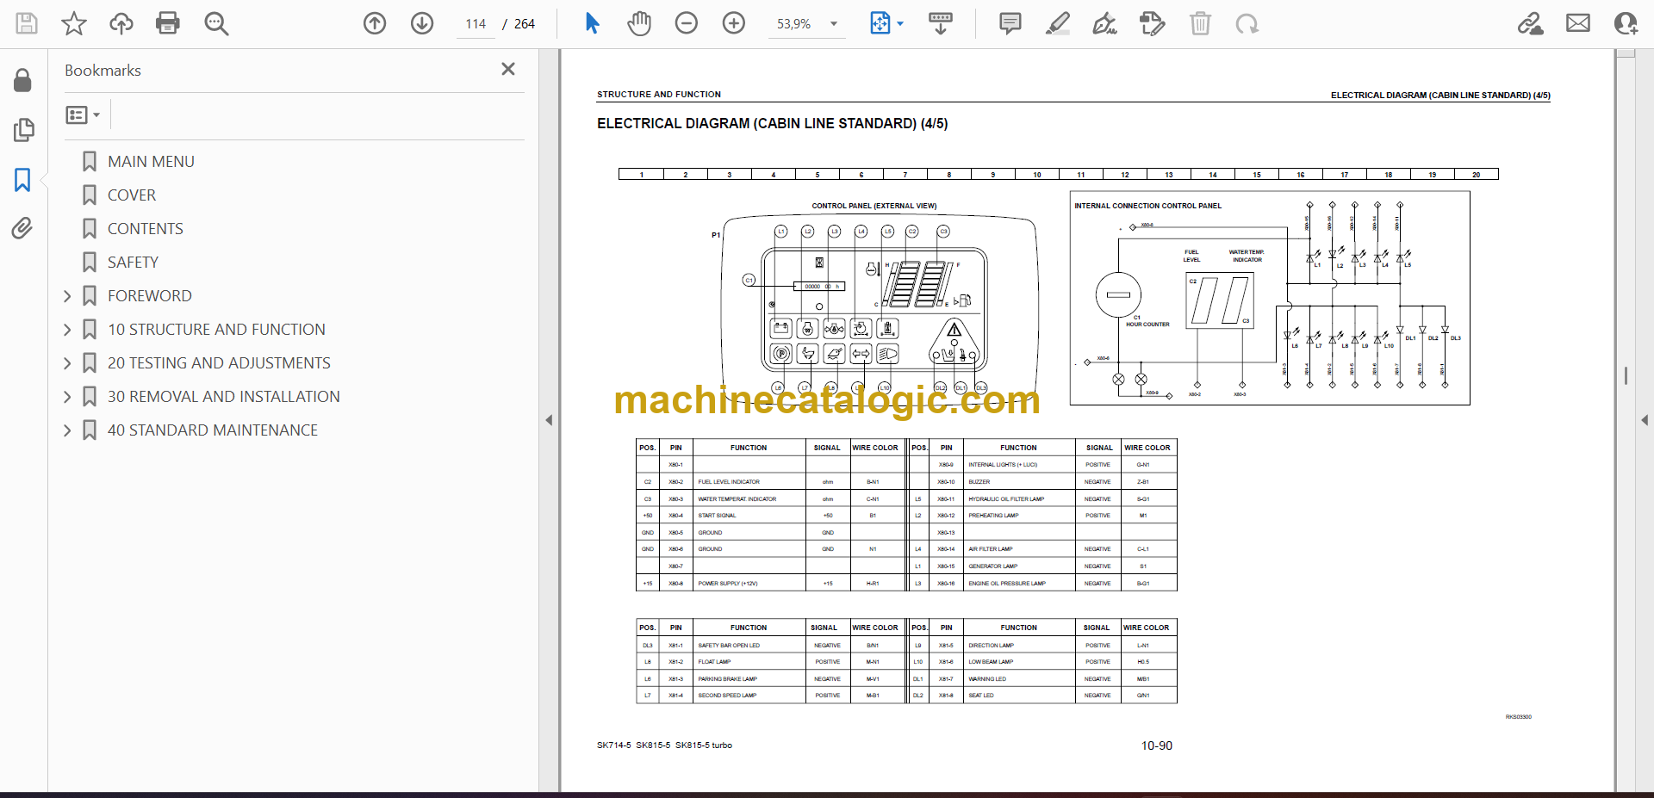Jump to the COVER bookmark
1654x798 pixels.
132,195
